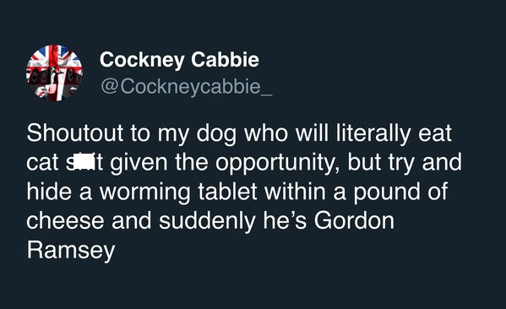Screen dimensions: 506x309
Task: Click the word worming in the tweet
Action: (145, 192)
